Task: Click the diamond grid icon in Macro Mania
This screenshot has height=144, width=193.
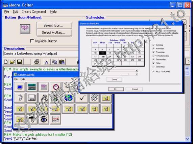Action: [94, 98]
